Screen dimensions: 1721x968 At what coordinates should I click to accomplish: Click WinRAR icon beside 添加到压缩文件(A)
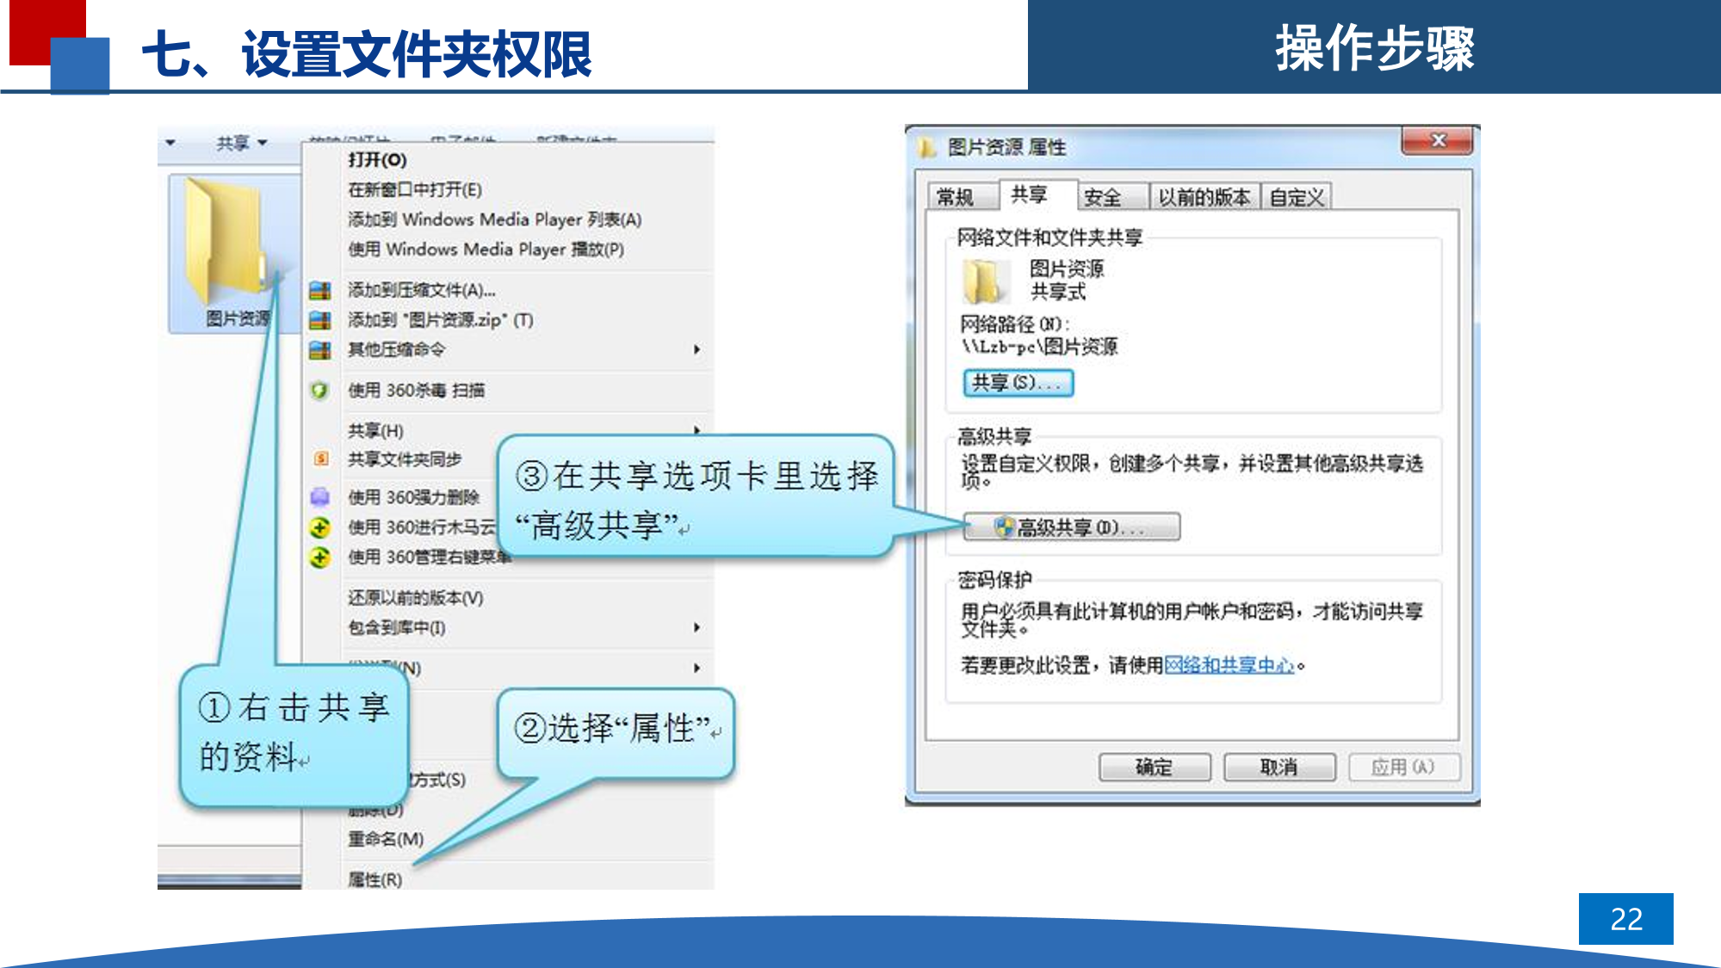pos(320,291)
